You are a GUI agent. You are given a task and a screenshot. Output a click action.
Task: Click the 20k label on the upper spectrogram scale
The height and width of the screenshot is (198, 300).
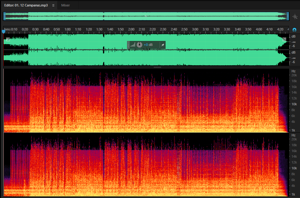tap(294, 75)
